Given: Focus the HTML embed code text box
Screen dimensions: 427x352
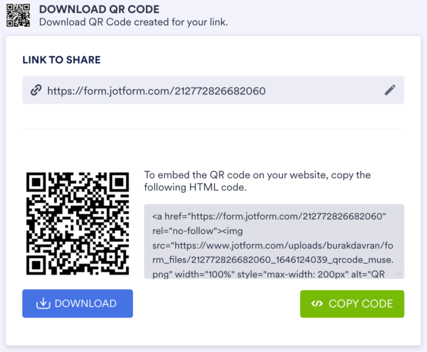Looking at the screenshot, I should point(273,242).
